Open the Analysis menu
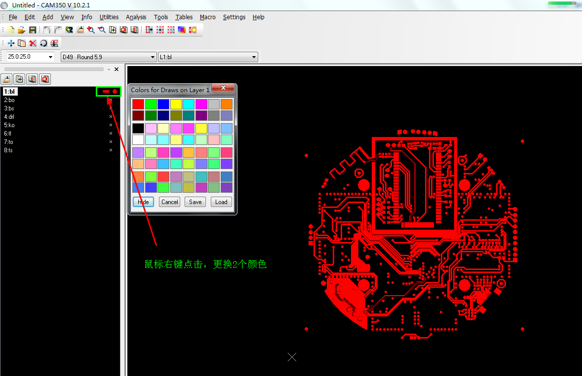This screenshot has width=582, height=376. [136, 17]
